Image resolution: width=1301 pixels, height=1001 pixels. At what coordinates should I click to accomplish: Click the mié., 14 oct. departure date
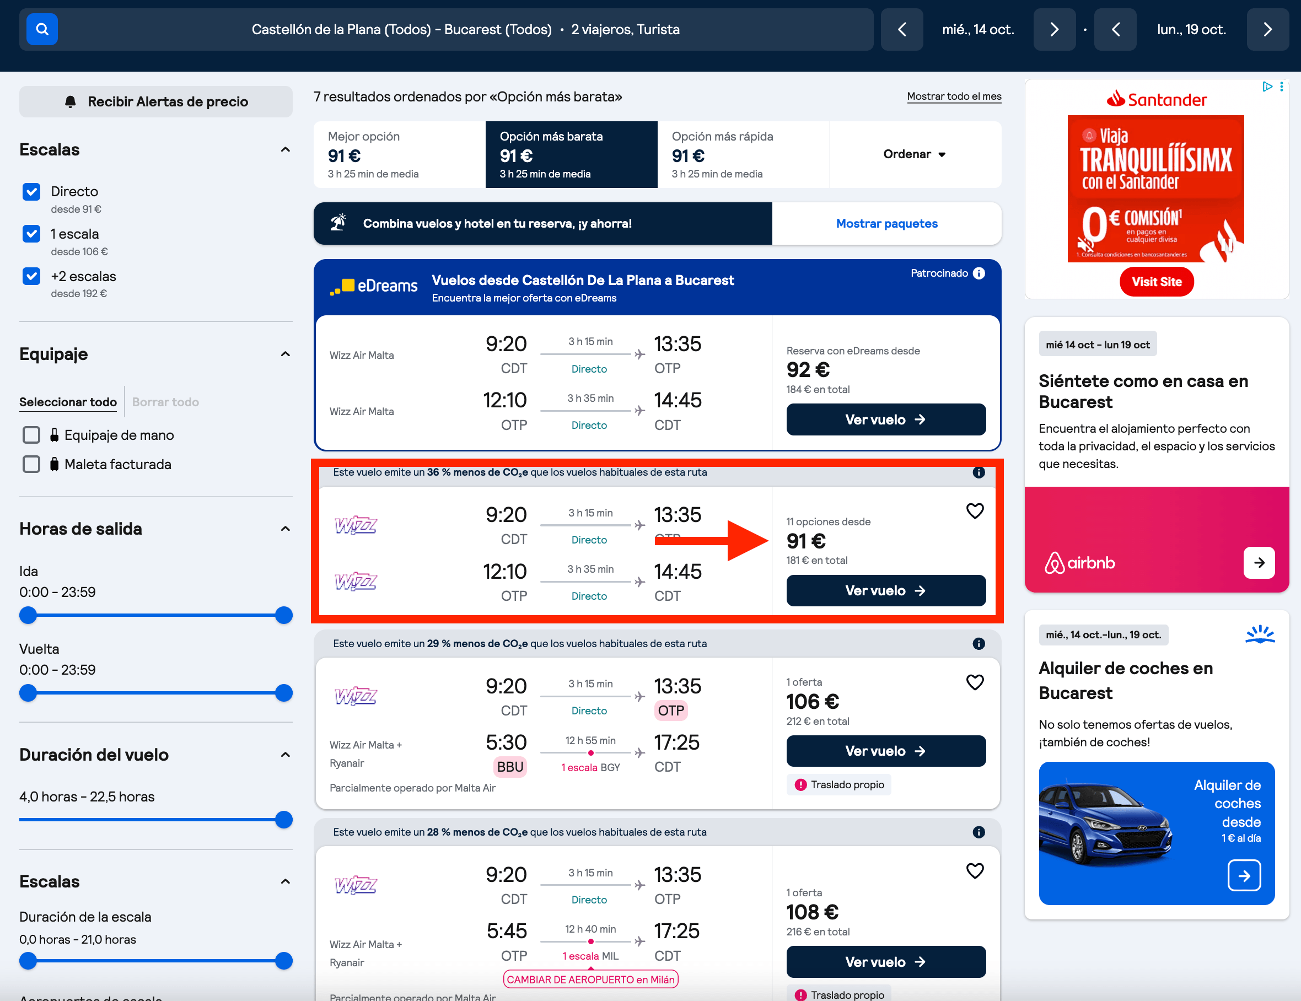coord(978,29)
